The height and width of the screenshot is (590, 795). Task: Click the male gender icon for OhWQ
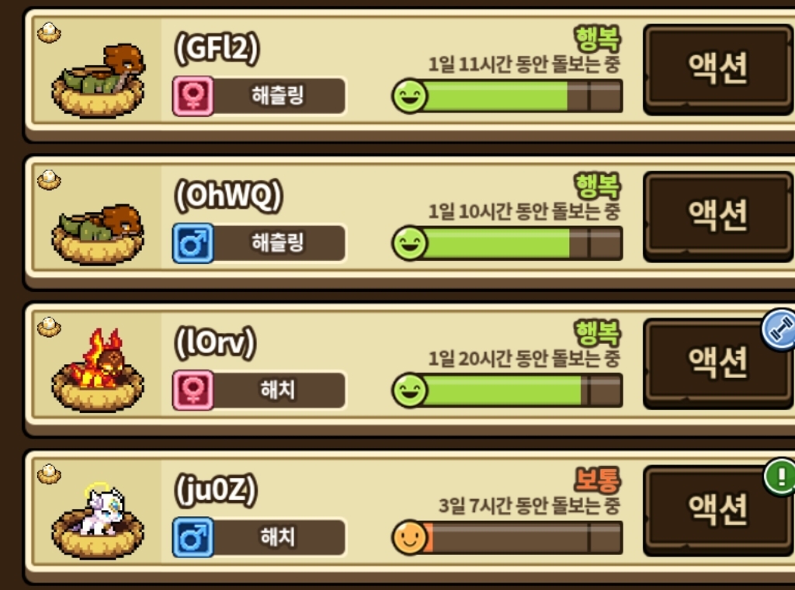pos(193,243)
